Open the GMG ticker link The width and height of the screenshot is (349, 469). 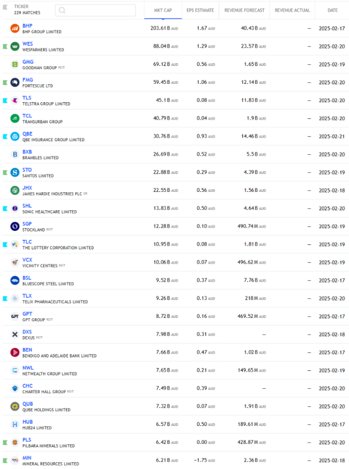tap(28, 62)
